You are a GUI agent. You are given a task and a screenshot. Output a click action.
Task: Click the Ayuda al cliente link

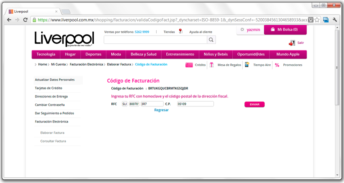[201, 32]
